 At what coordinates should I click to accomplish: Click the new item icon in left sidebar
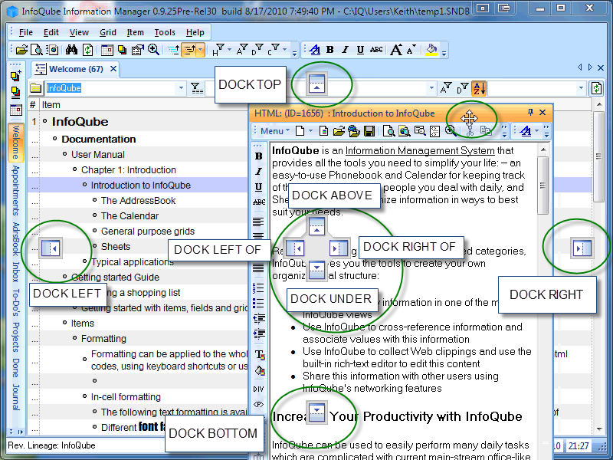[x=15, y=76]
